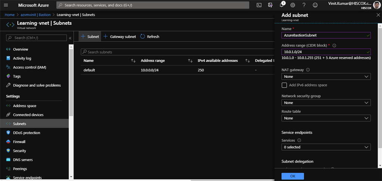This screenshot has height=181, width=382.
Task: Click the Address range CIDR input
Action: tap(326, 52)
